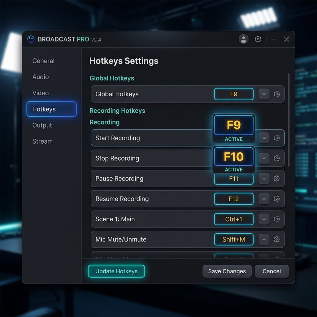Open the settings gear for Global Hotkeys

(277, 94)
